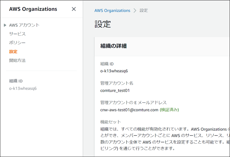Select 設定 in the left navigation

13,52
